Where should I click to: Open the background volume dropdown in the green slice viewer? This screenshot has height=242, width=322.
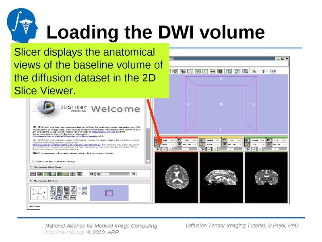click(x=280, y=144)
